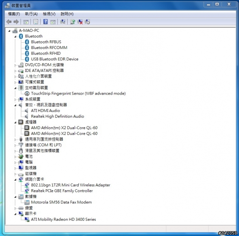Open the 說明(H) menu

67,14
